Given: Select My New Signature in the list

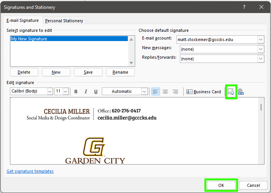Looking at the screenshot, I should [69, 39].
